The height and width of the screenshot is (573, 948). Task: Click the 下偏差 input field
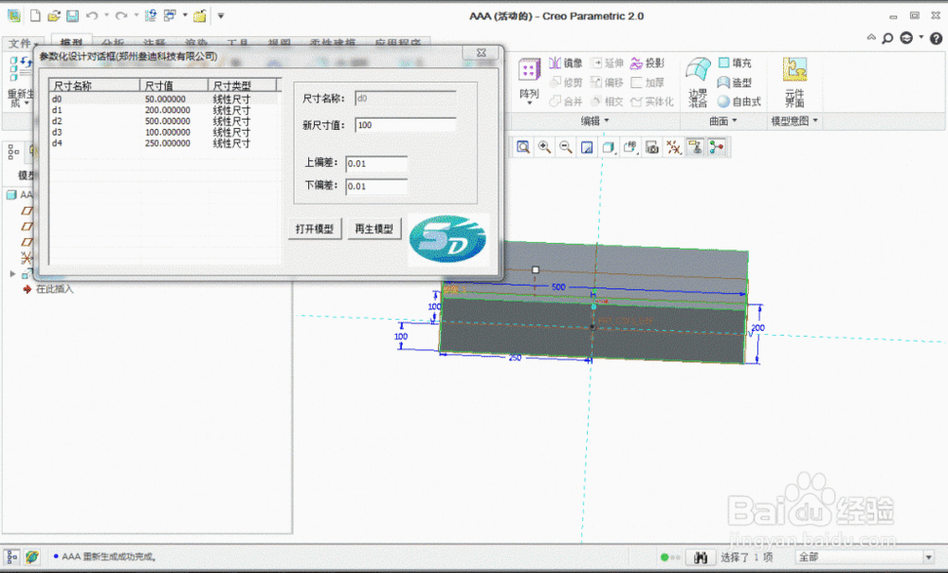pos(376,186)
